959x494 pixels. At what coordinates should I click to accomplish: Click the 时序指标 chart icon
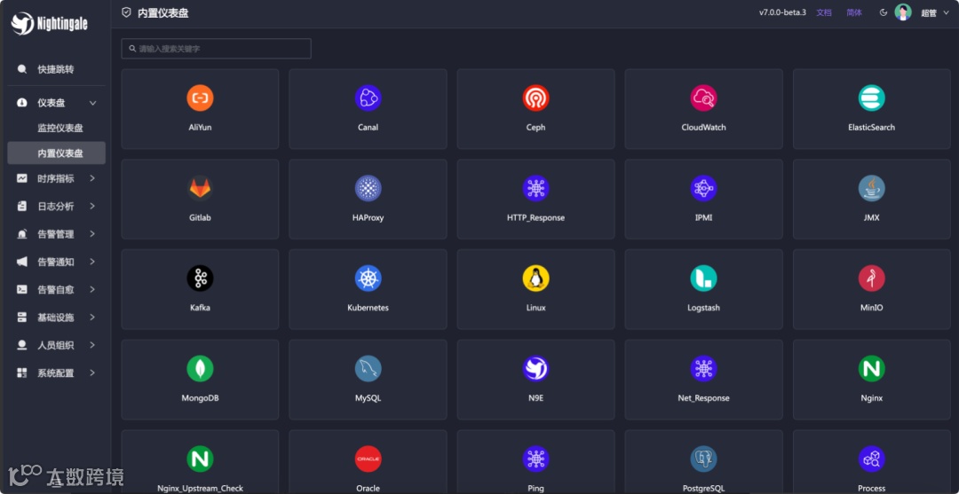(x=22, y=178)
